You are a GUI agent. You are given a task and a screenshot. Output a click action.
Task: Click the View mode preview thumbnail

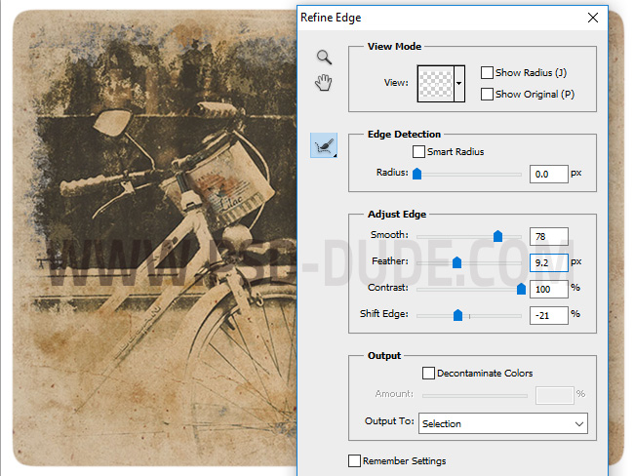(x=435, y=83)
